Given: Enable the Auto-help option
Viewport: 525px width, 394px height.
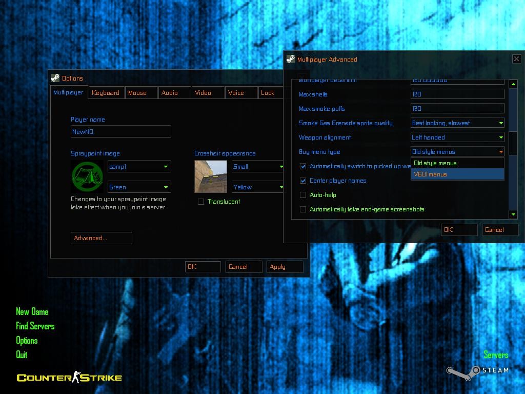Looking at the screenshot, I should coord(303,195).
